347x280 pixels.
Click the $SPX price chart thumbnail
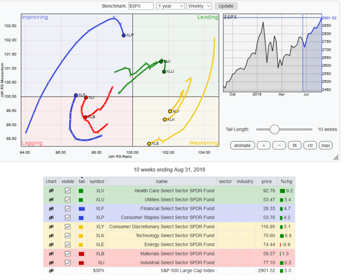pos(272,53)
